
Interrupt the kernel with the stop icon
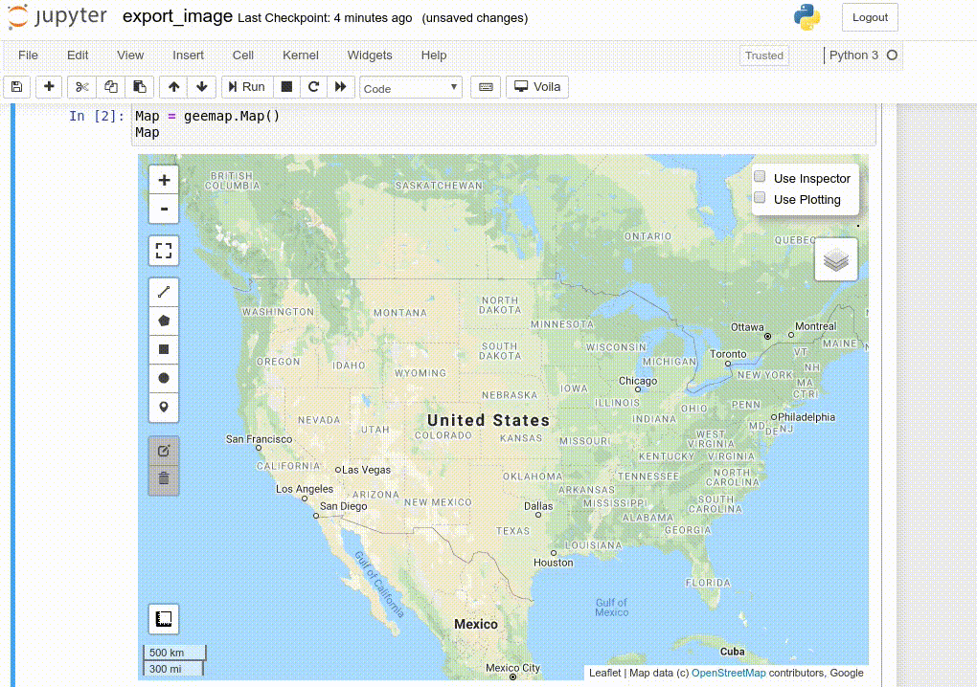(285, 86)
